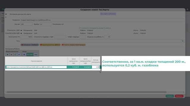
Task: Switch view to 'Без НДС'
Action: [30, 54]
